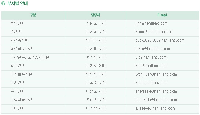Click the E-mail column header
Viewport: 200px width, 115px height.
coord(163,15)
